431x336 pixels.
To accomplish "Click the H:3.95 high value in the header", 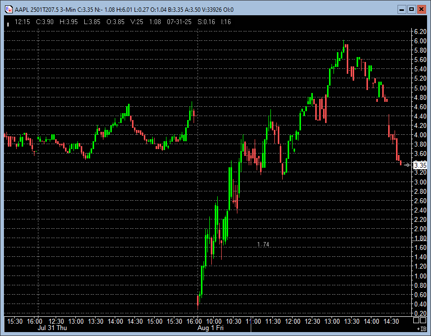I will pos(69,22).
